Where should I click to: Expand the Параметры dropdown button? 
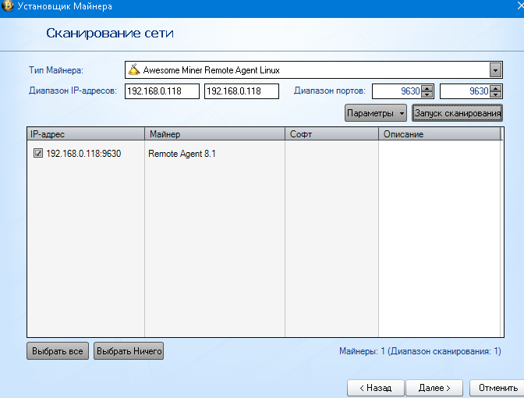[x=376, y=113]
